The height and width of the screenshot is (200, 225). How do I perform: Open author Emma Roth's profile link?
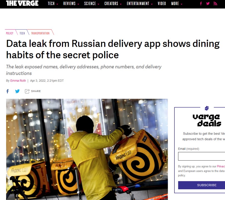click(18, 81)
